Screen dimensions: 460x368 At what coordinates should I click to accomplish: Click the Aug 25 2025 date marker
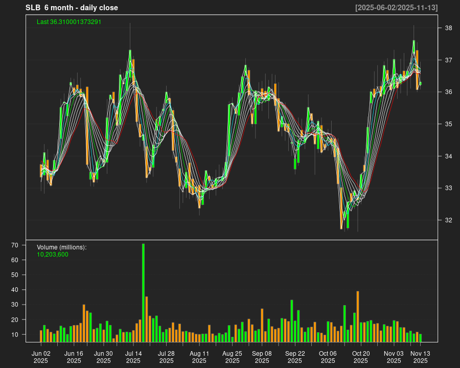tap(232, 357)
